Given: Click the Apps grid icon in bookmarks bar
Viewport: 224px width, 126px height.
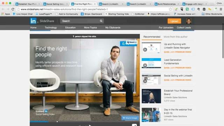Looking at the screenshot, I should [2, 14].
